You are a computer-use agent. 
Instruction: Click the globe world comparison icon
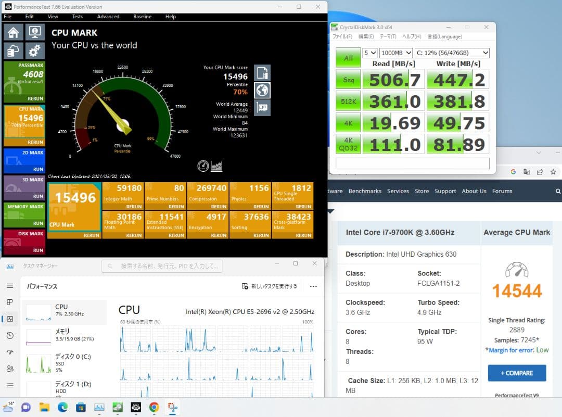click(x=262, y=90)
